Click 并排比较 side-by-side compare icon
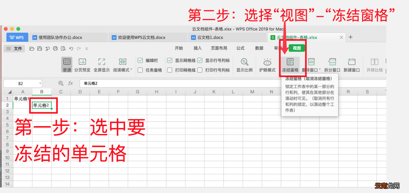The height and width of the screenshot is (193, 409). [x=374, y=65]
